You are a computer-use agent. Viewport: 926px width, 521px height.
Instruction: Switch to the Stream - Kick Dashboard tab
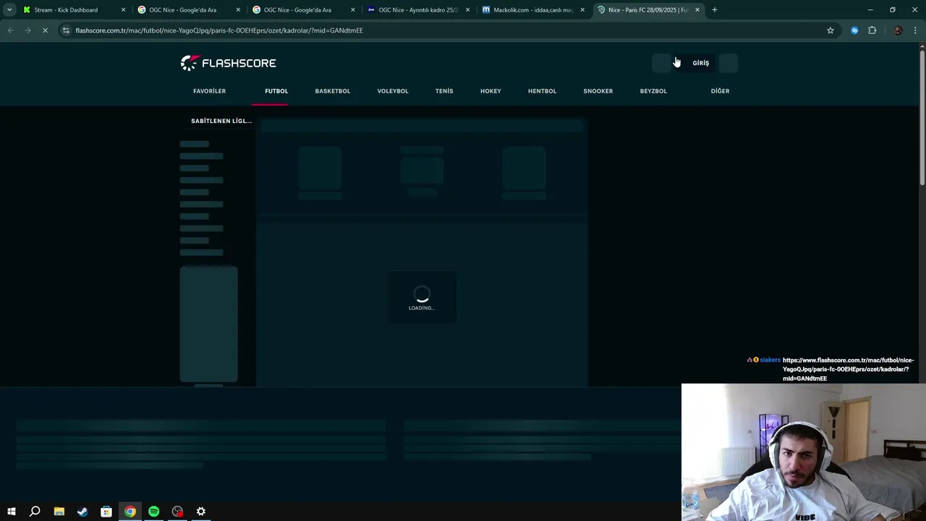tap(66, 10)
